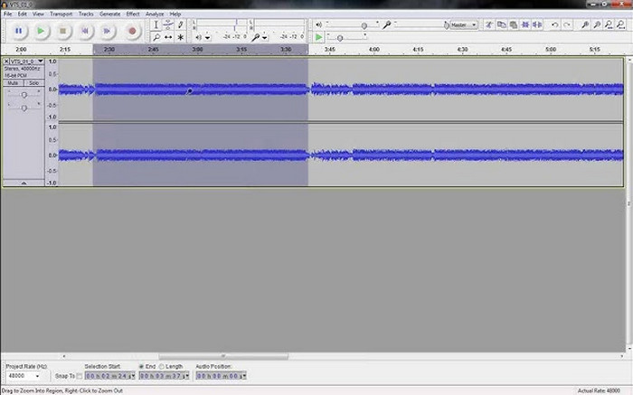This screenshot has height=395, width=633.
Task: Click the Silence selection icon
Action: click(x=537, y=25)
